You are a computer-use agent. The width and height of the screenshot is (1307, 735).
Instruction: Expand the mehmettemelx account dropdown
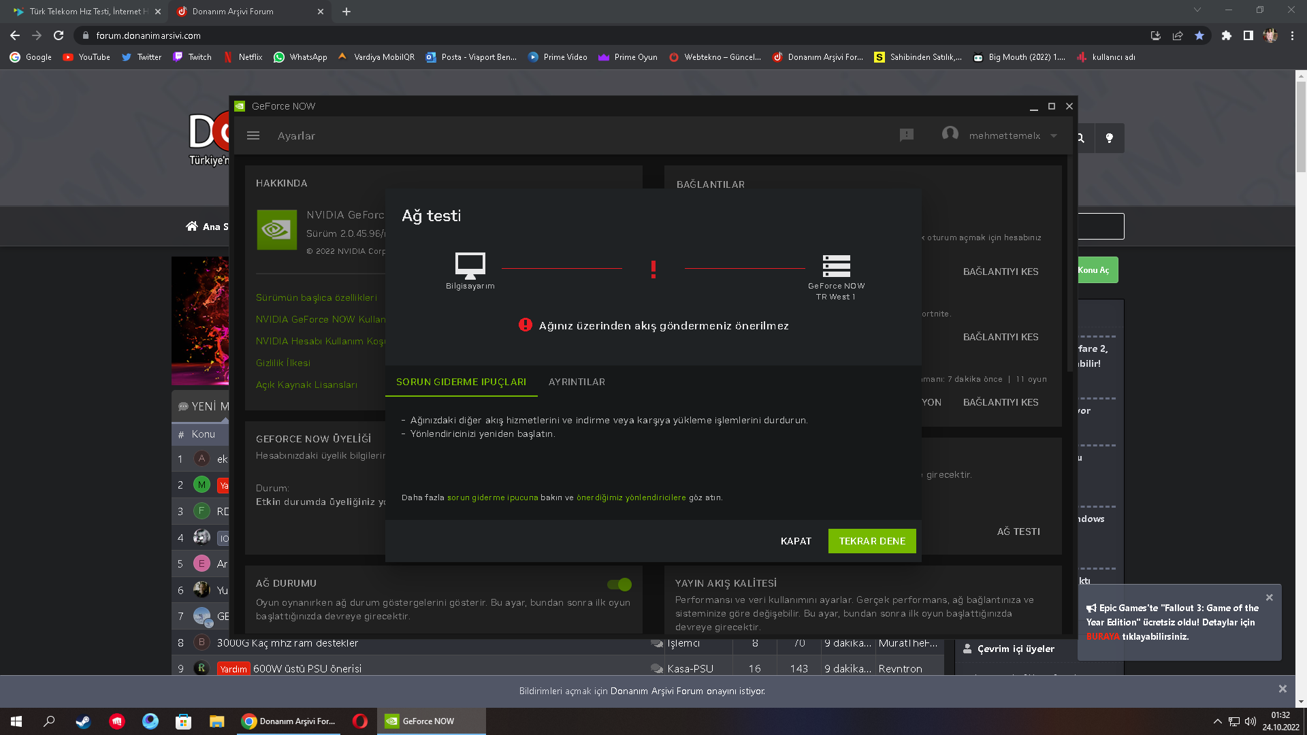click(x=1054, y=135)
